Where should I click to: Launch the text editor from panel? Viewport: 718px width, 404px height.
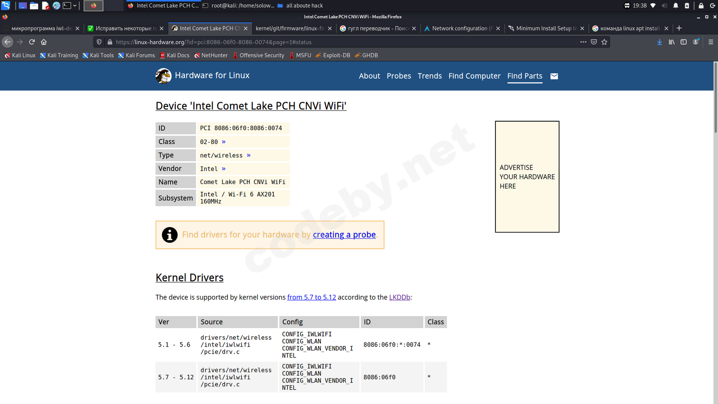tap(45, 5)
